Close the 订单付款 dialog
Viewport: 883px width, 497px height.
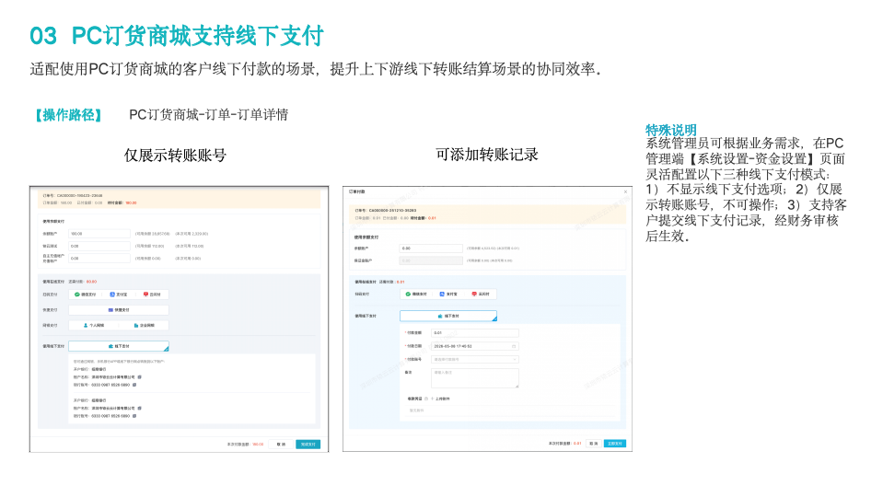point(625,192)
